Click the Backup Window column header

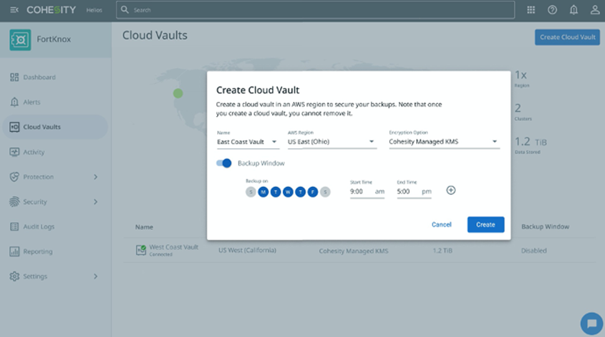(545, 227)
